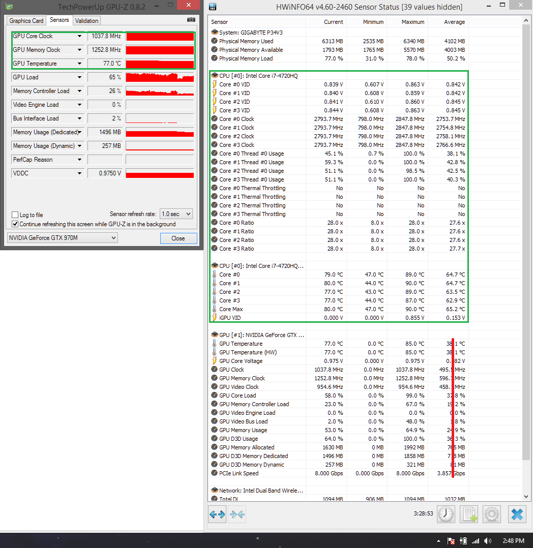The image size is (533, 548).
Task: Click the chip icon beside Network: Intel Dual Band Wireless
Action: [215, 490]
